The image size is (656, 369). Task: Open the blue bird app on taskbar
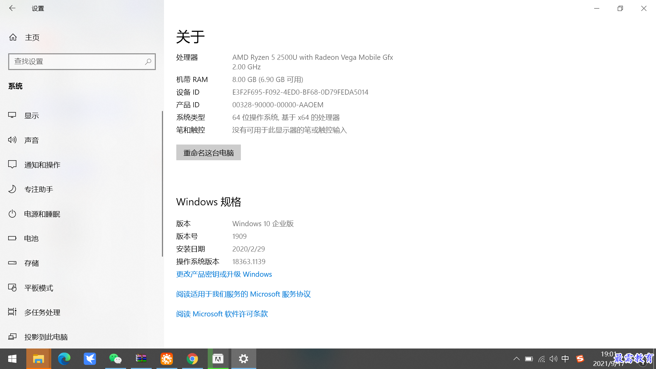point(90,359)
